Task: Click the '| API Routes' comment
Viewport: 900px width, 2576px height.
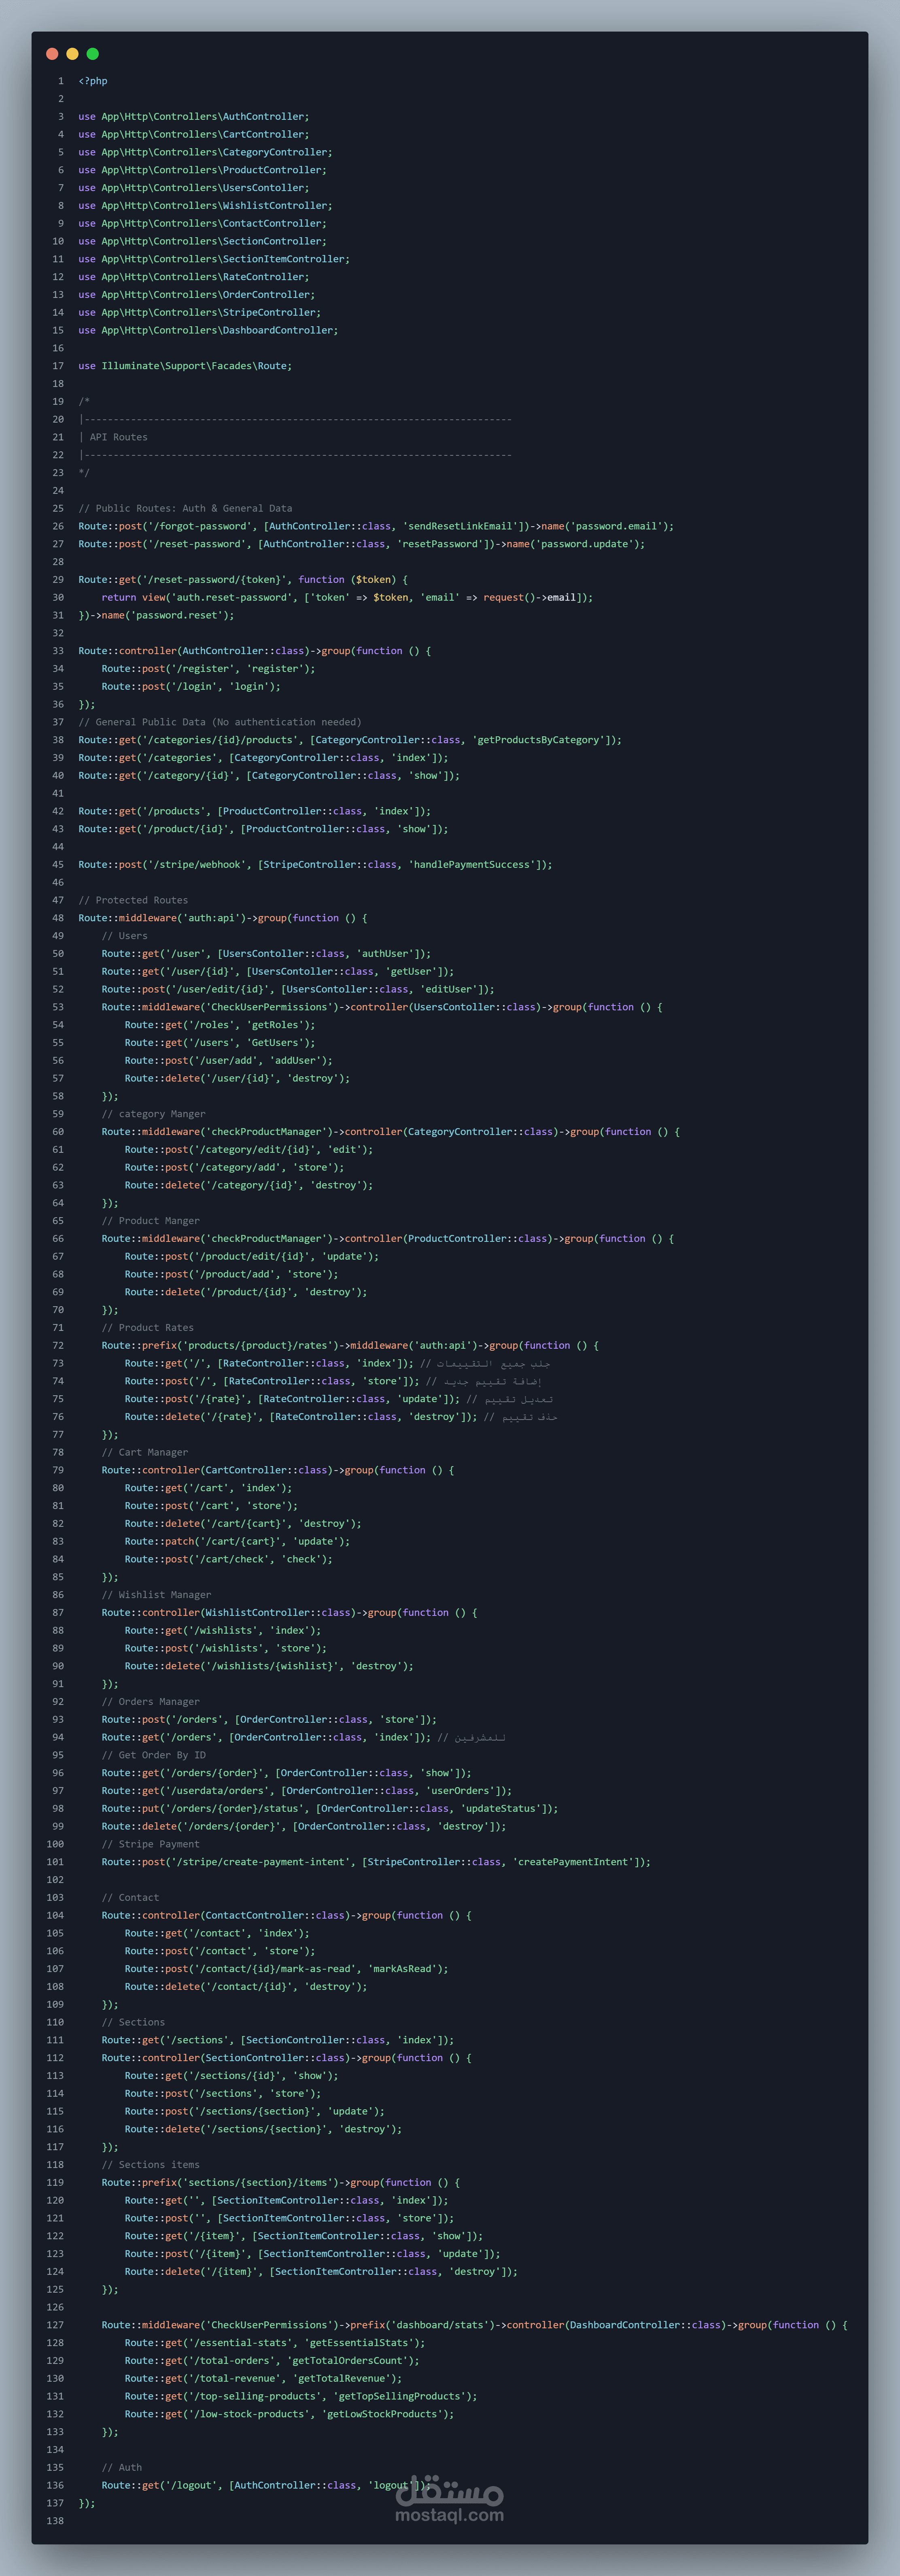Action: point(113,437)
